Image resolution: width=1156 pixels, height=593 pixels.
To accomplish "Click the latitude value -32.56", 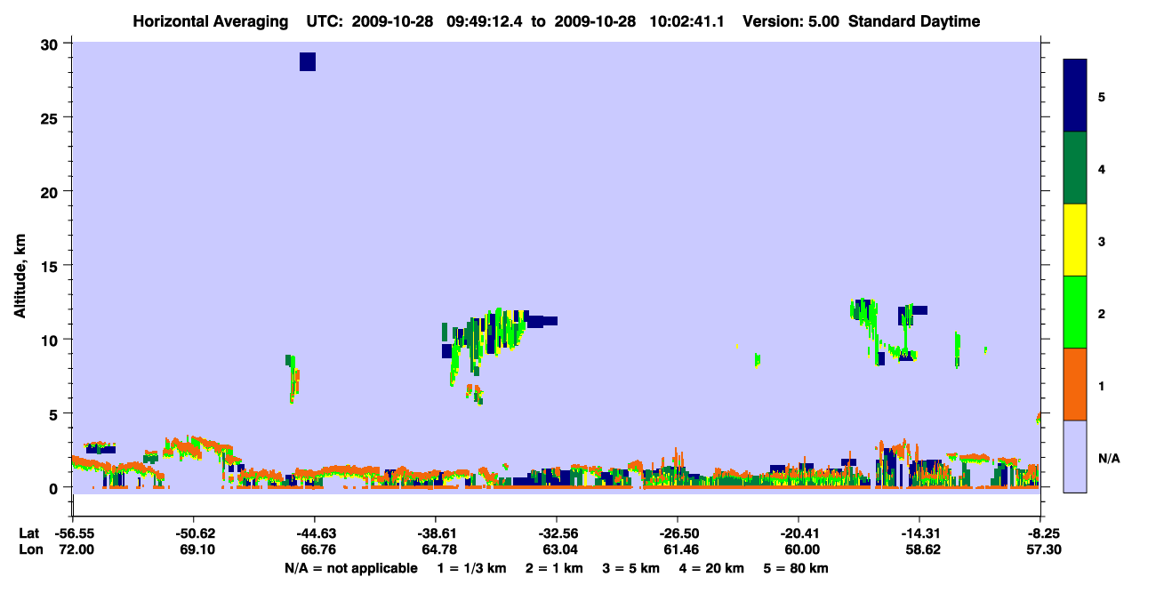I will (557, 533).
